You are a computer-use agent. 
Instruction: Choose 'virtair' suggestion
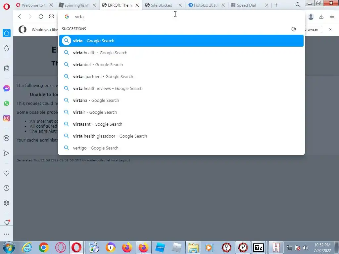click(x=181, y=112)
